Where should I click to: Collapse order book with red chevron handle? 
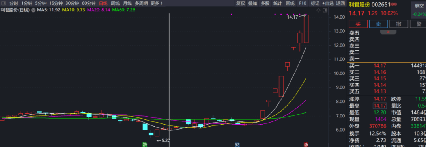(x=388, y=32)
